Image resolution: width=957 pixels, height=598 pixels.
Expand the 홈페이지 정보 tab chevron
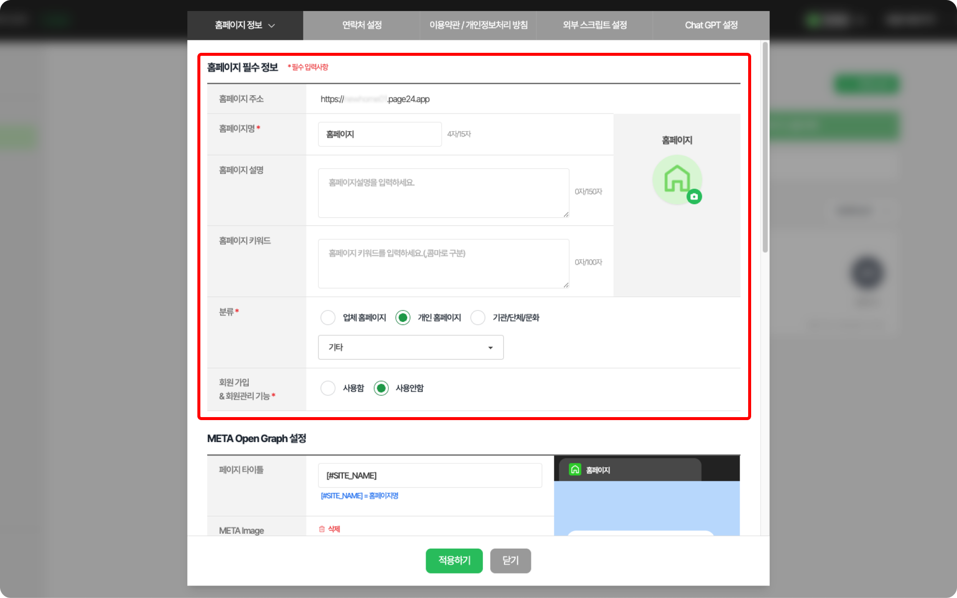pos(272,25)
